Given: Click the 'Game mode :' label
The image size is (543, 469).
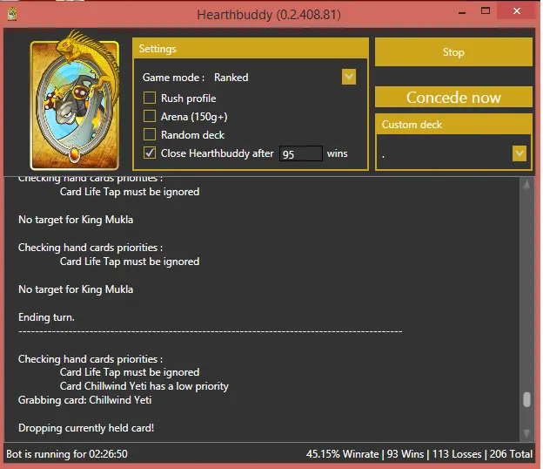Looking at the screenshot, I should tap(173, 78).
